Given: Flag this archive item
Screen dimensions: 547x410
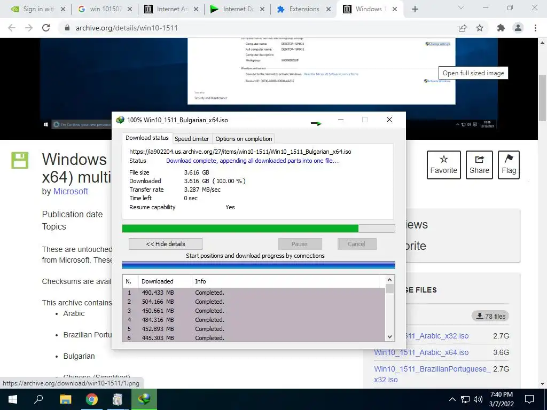Looking at the screenshot, I should (x=509, y=165).
